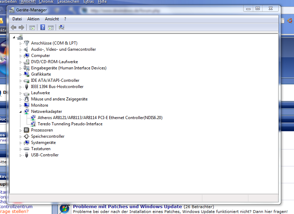Viewport: 294px width, 214px height.
Task: Expand the Prozessoren node
Action: tap(21, 130)
